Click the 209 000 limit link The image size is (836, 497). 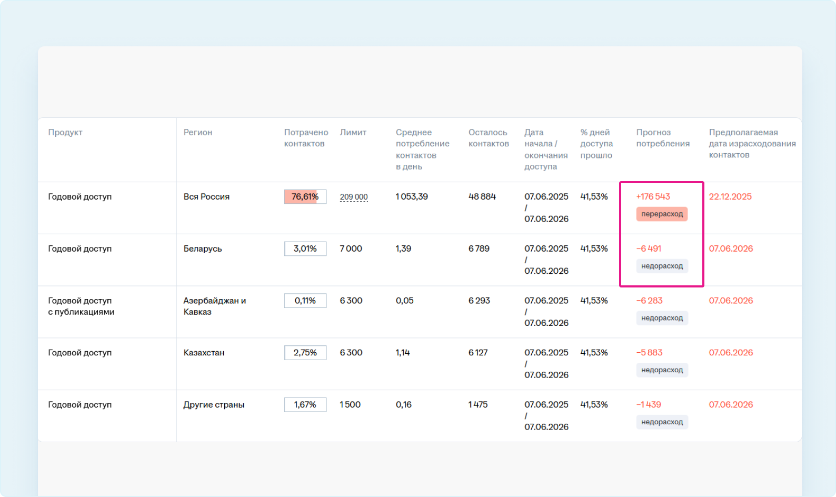pos(353,197)
